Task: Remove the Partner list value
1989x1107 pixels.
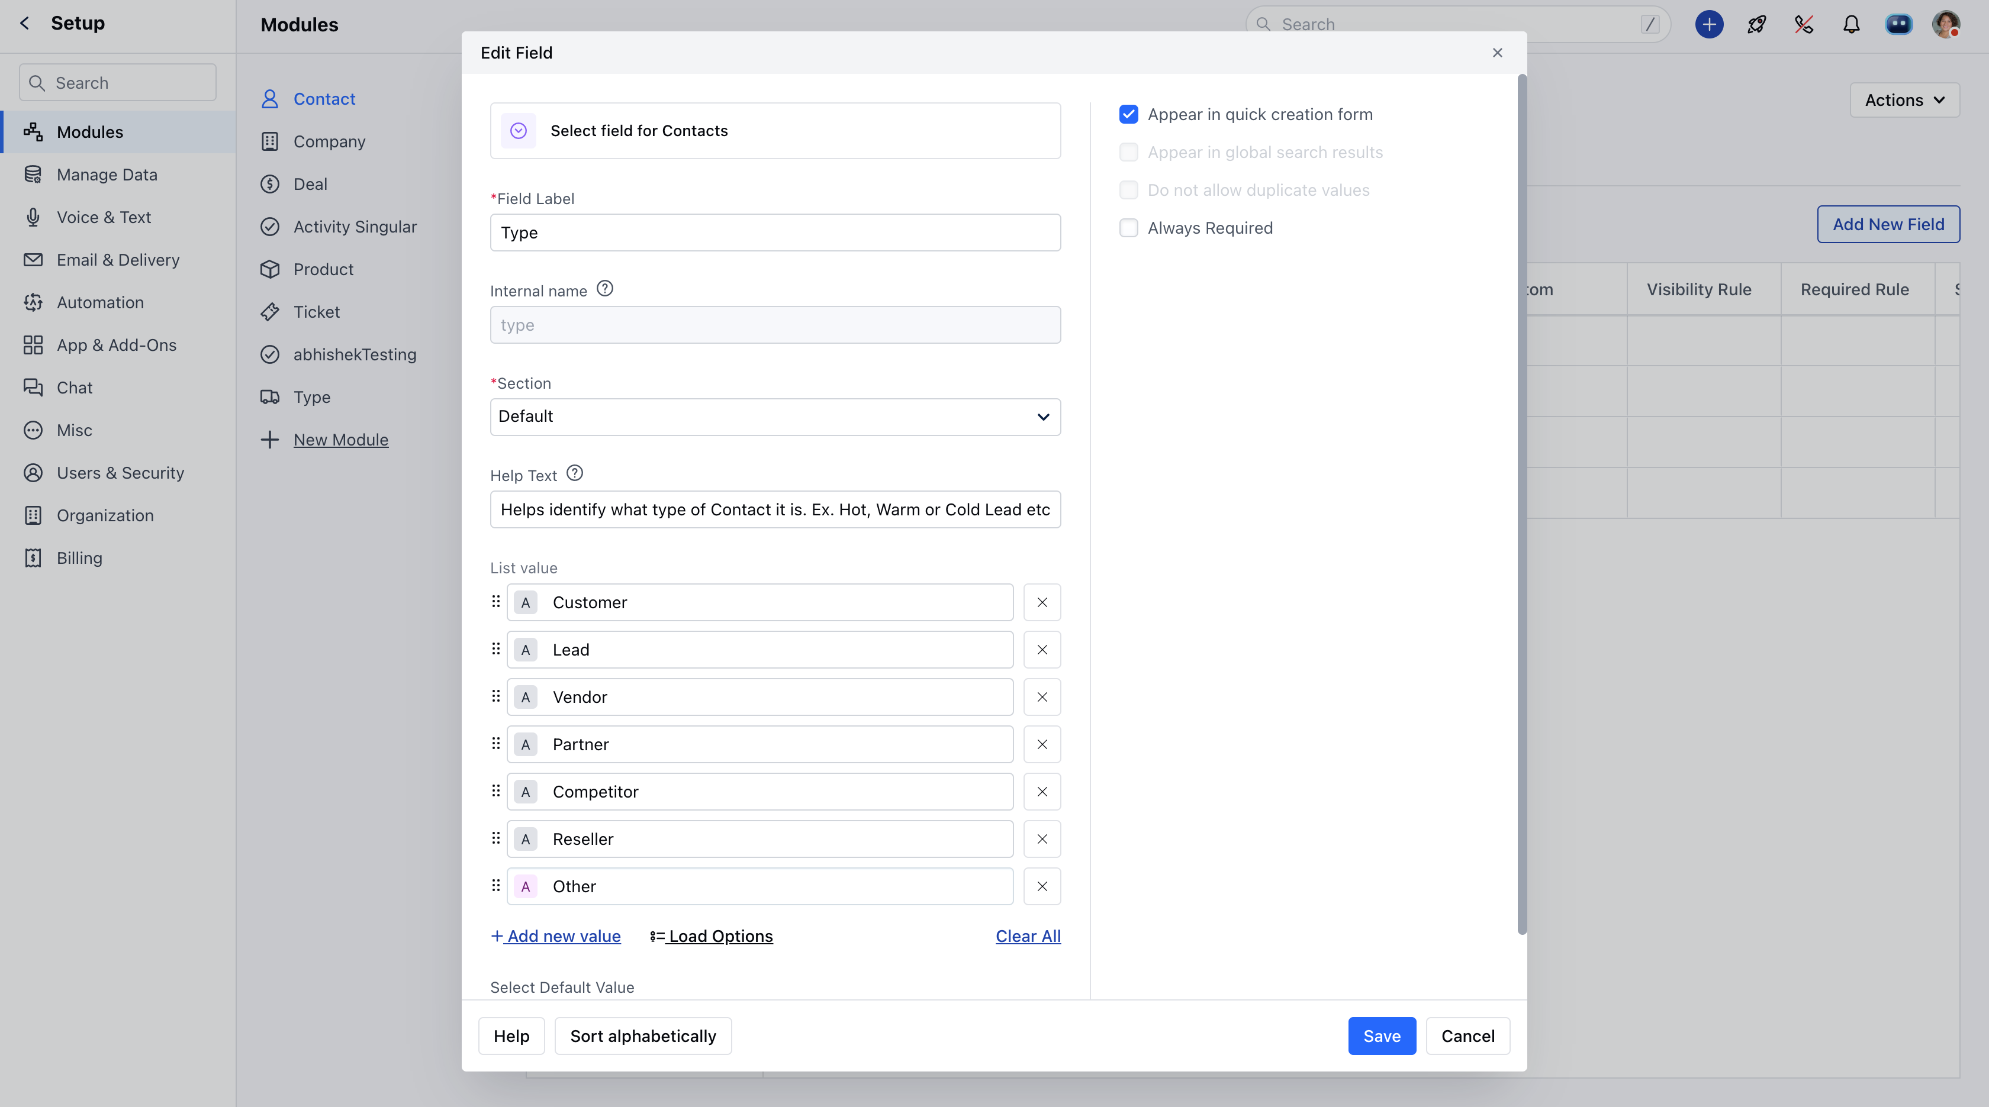Action: pyautogui.click(x=1042, y=744)
